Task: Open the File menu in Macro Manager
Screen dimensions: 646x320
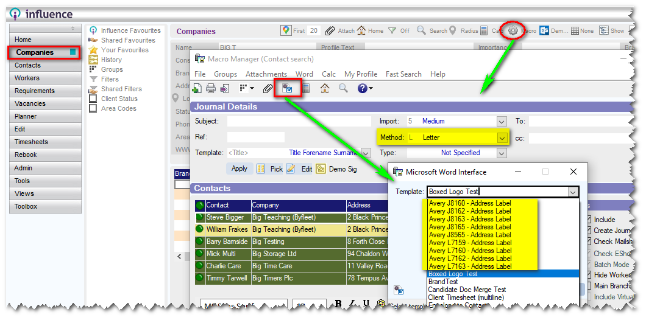Action: coord(201,74)
